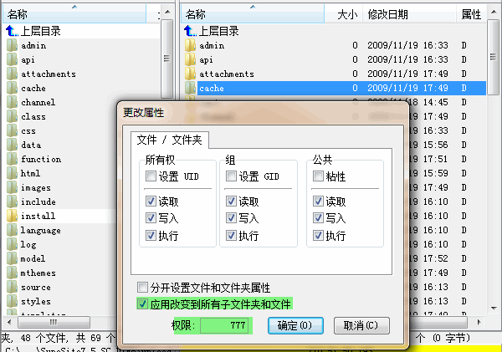Select the cache folder icon in right panel

click(x=190, y=88)
